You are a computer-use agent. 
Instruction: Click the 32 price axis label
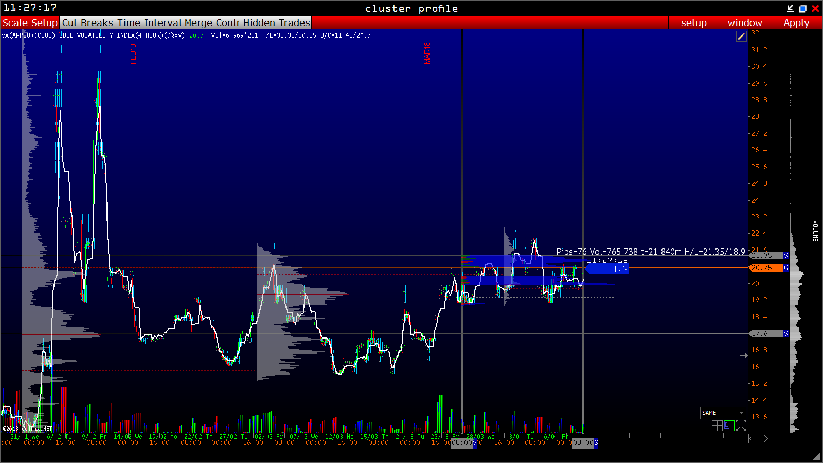[755, 33]
